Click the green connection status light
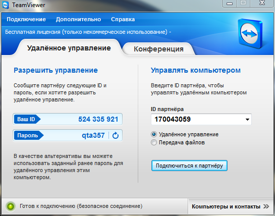The width and height of the screenshot is (275, 216). click(x=11, y=206)
